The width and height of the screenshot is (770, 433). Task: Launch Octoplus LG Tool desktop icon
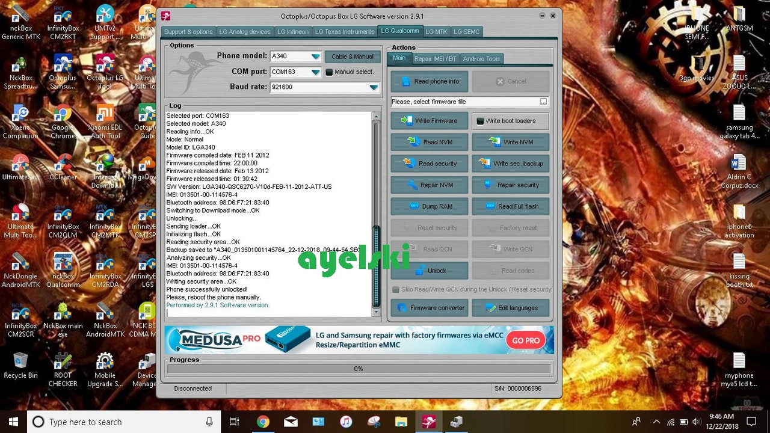click(x=105, y=71)
